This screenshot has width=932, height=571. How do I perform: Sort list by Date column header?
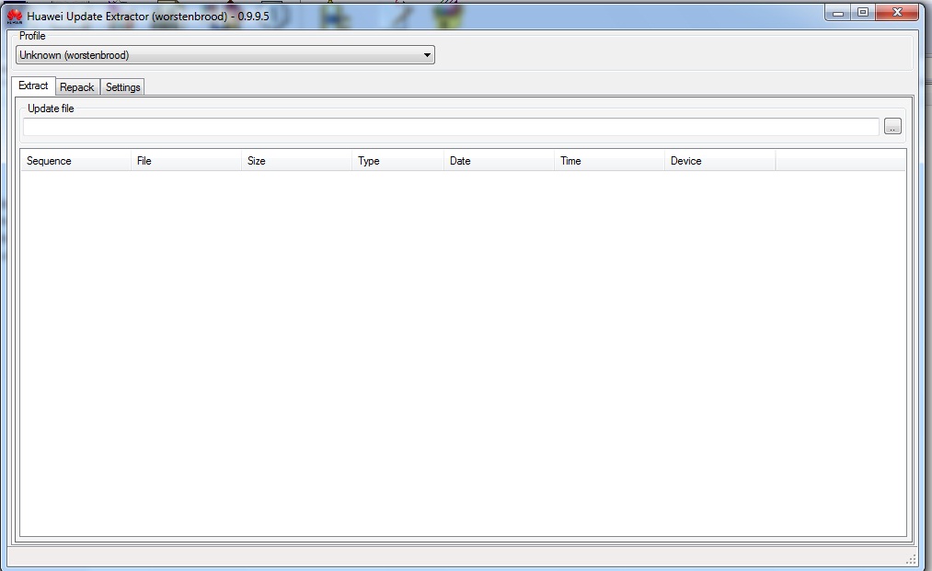[x=500, y=160]
